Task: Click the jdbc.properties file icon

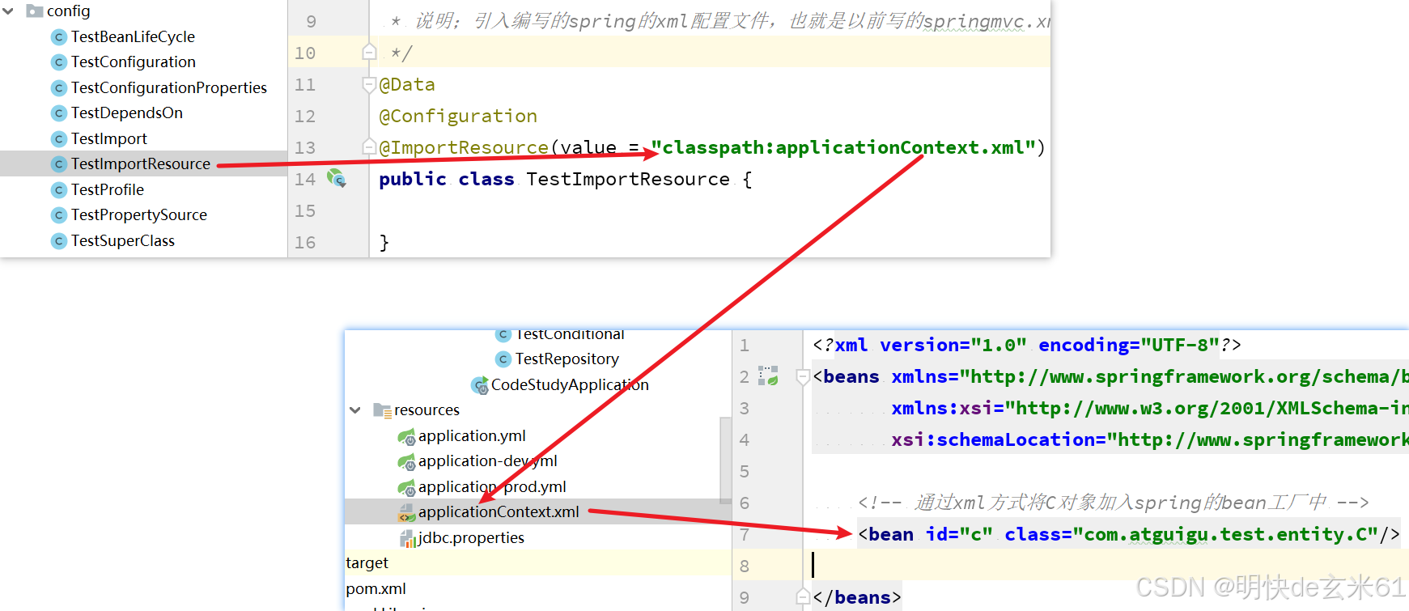Action: [x=408, y=539]
